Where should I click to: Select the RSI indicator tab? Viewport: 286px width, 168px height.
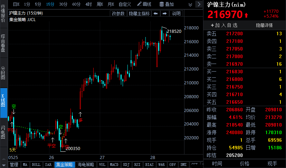point(137,165)
